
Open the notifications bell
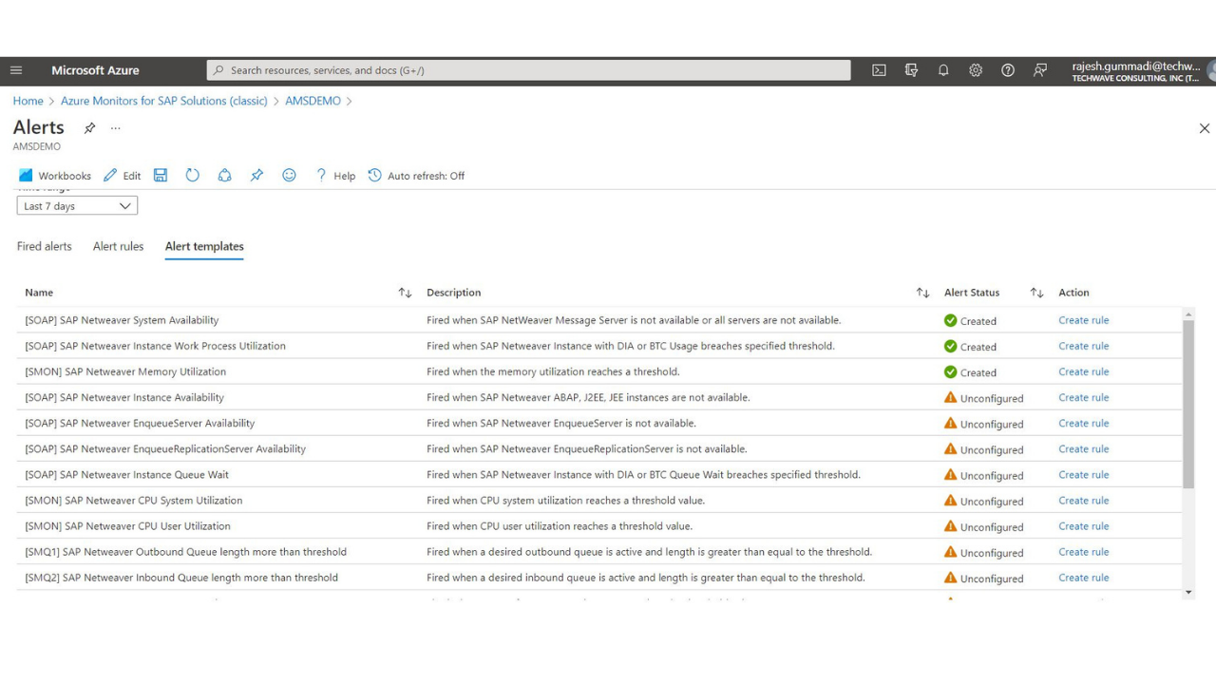coord(943,70)
